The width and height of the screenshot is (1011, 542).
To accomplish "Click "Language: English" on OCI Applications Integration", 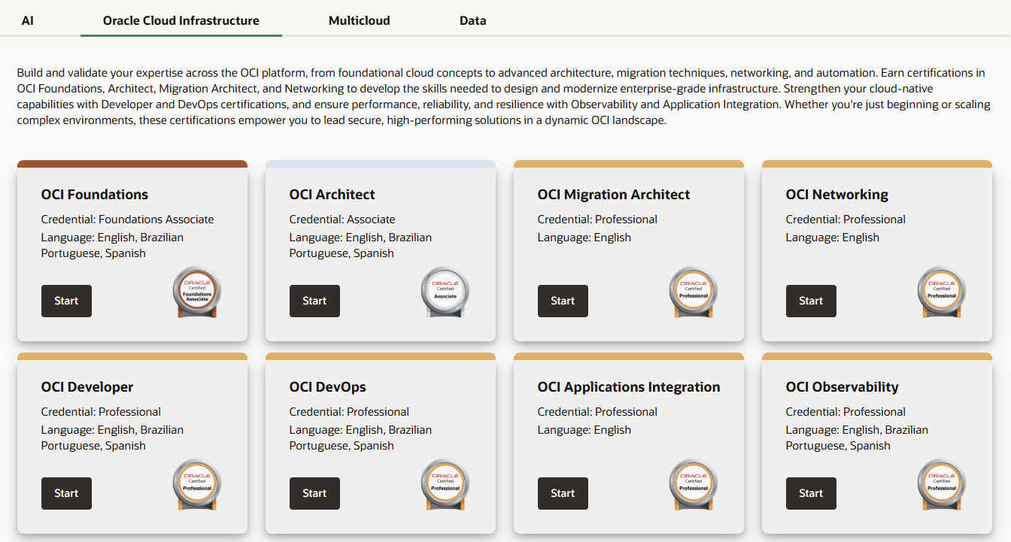I will tap(584, 430).
